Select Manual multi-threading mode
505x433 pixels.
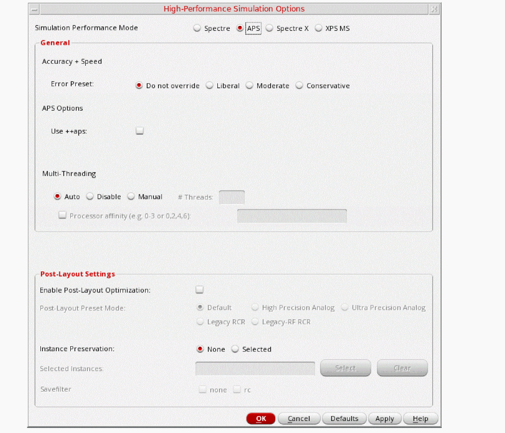click(131, 197)
